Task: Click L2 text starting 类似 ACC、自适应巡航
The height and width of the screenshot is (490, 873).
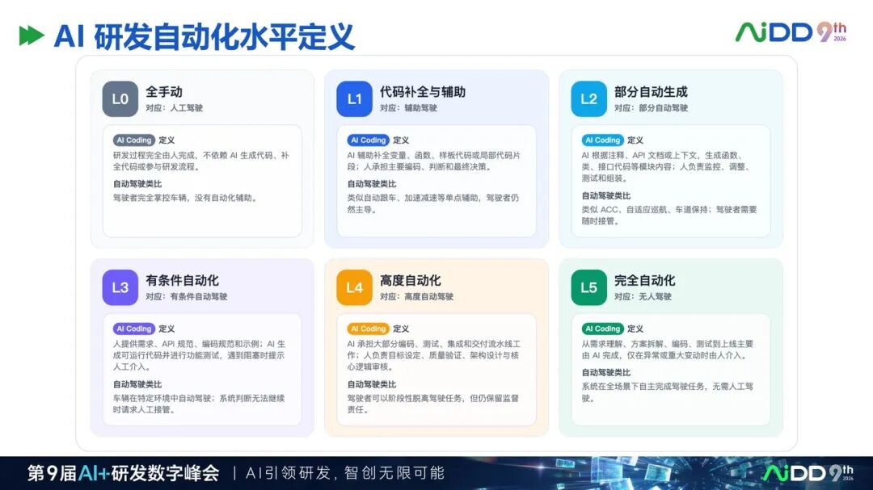Action: point(669,216)
